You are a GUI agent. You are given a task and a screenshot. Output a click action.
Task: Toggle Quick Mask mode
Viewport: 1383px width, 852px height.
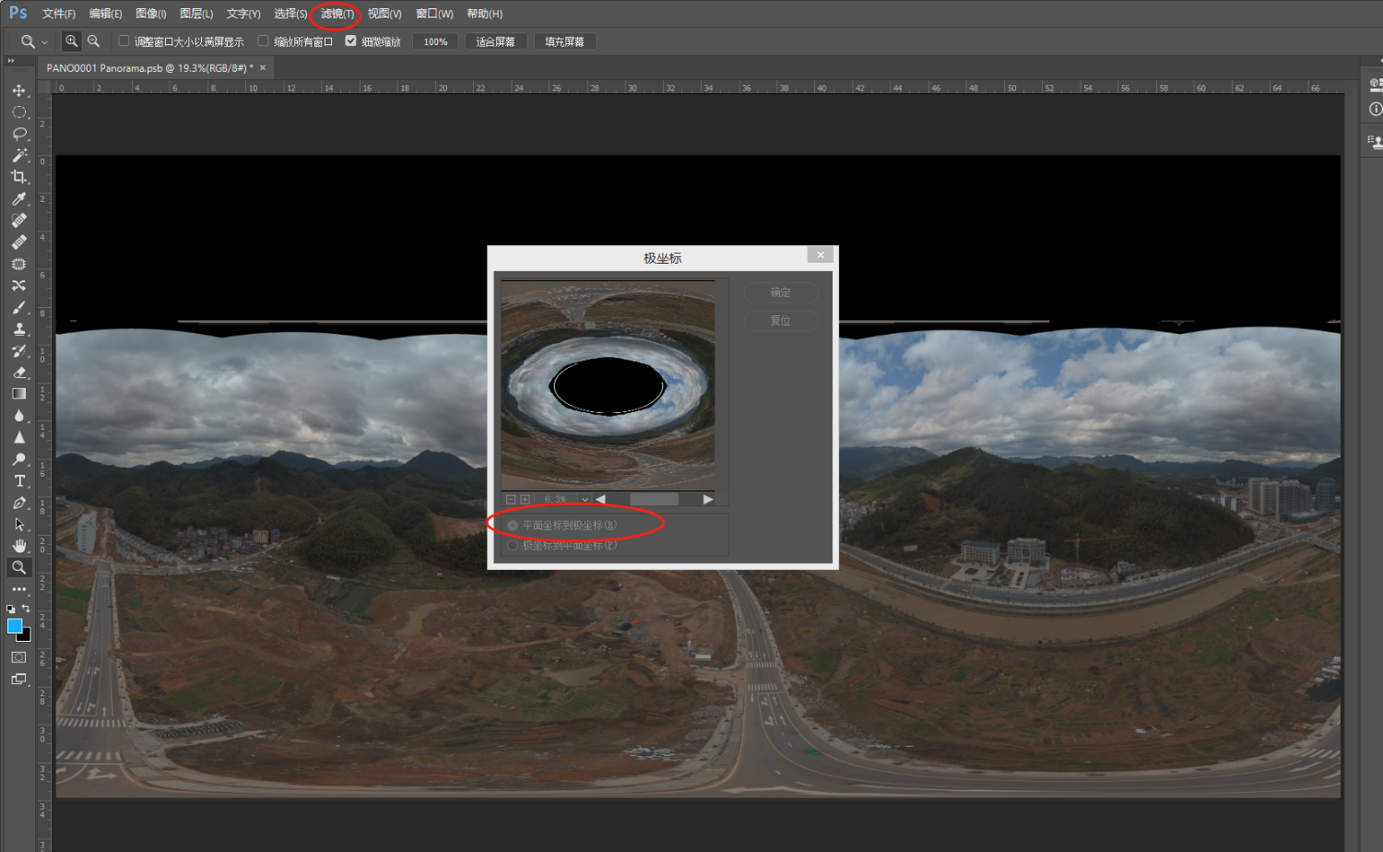point(18,657)
